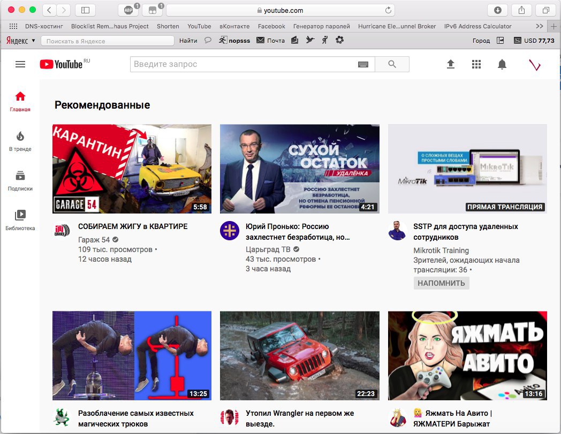
Task: Click the Yandex flower icon
Action: (x=339, y=40)
